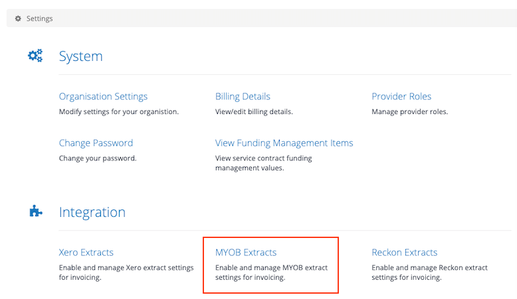Open the Billing Details link
517x299 pixels.
click(x=243, y=96)
